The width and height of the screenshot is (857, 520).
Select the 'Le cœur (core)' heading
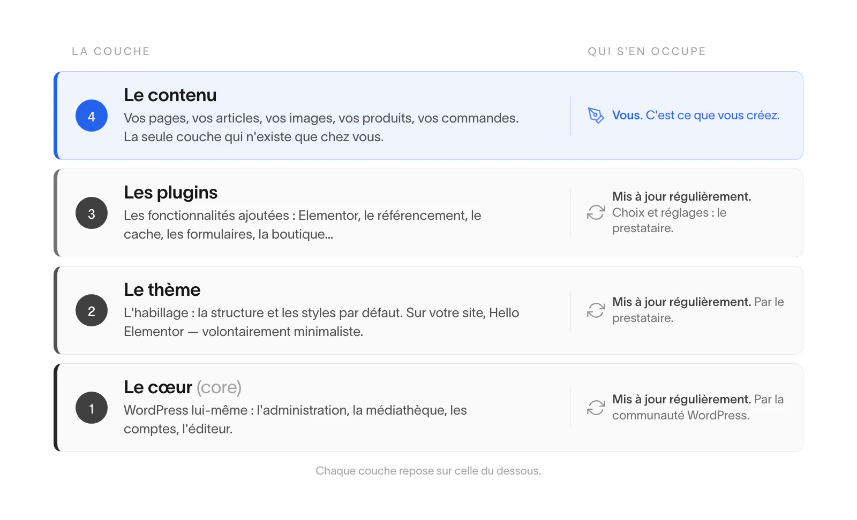(x=183, y=387)
